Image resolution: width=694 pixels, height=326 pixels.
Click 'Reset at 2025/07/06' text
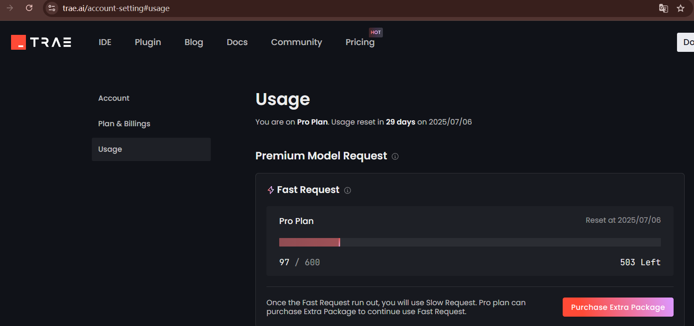[x=623, y=220]
